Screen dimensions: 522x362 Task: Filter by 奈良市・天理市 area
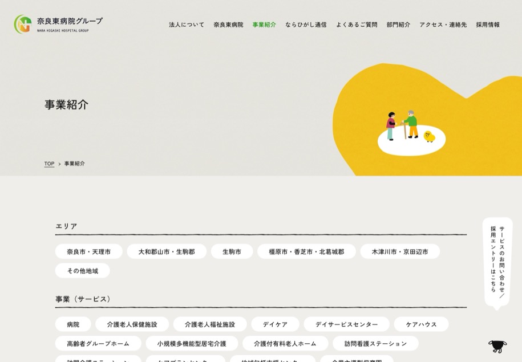(89, 251)
